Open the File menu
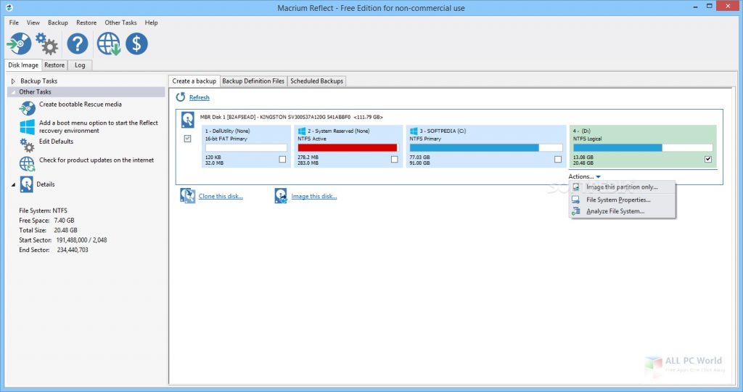Image resolution: width=743 pixels, height=392 pixels. click(x=14, y=23)
